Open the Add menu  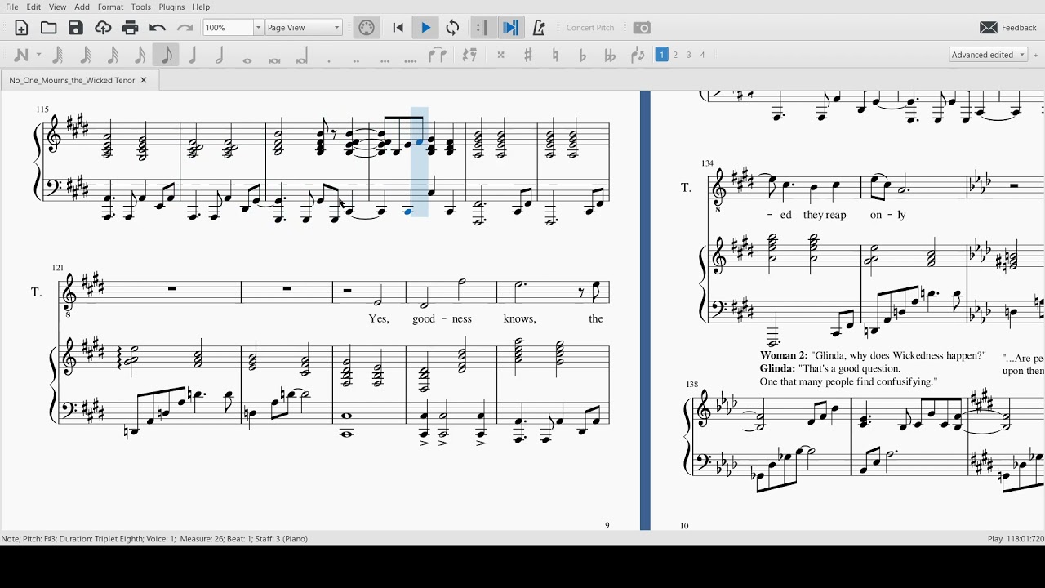82,7
